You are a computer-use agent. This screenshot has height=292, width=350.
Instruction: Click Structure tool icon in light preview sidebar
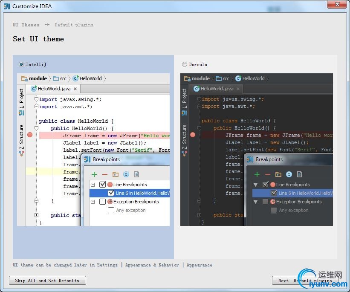21,153
